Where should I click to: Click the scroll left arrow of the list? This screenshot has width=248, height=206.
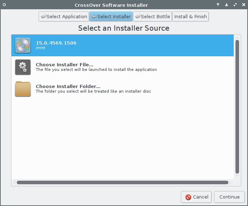click(15, 182)
